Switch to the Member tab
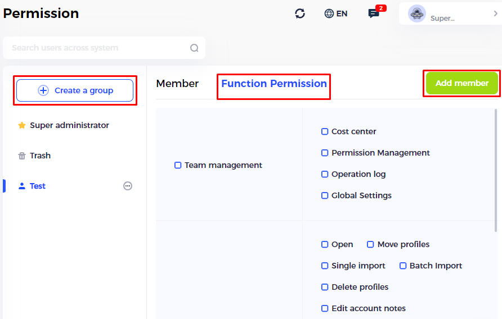The height and width of the screenshot is (319, 502). 177,84
